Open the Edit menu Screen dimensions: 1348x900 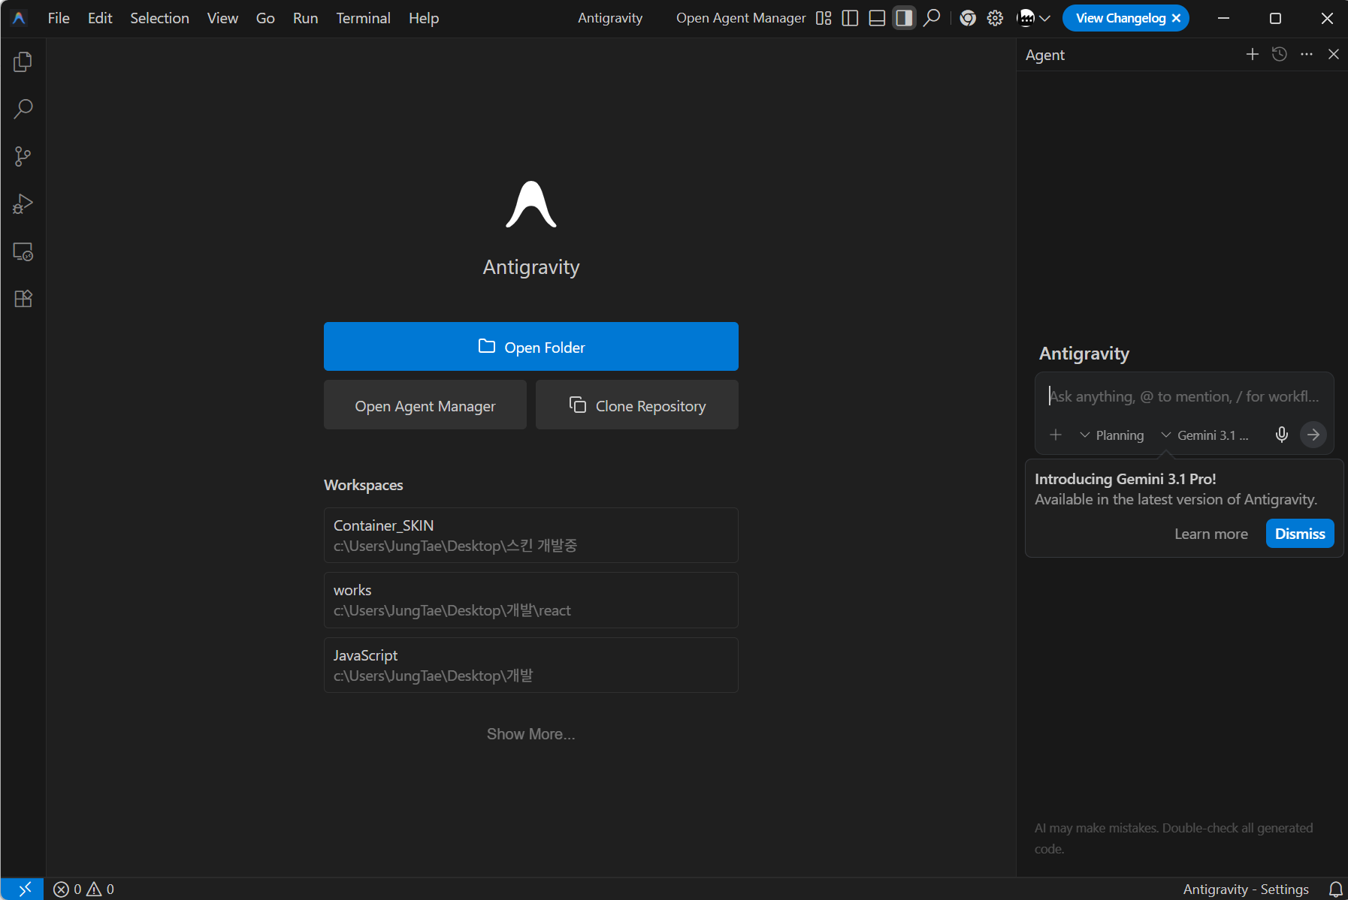click(x=100, y=18)
